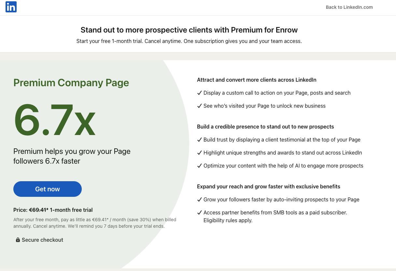
Task: Click checkmark beside Highlight unique strengths
Action: 200,153
